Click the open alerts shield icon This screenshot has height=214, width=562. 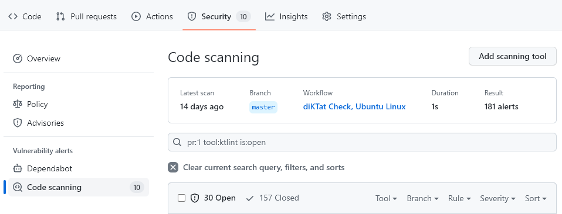tap(195, 198)
